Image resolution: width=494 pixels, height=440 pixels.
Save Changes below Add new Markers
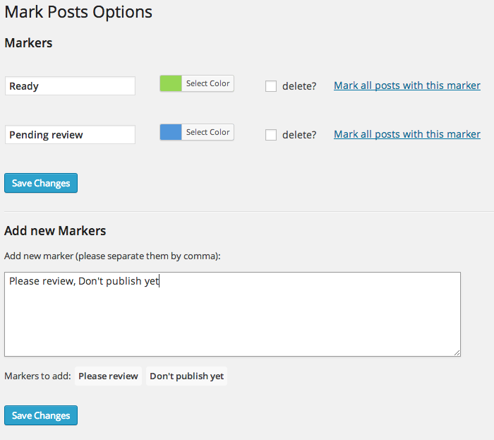pyautogui.click(x=41, y=415)
